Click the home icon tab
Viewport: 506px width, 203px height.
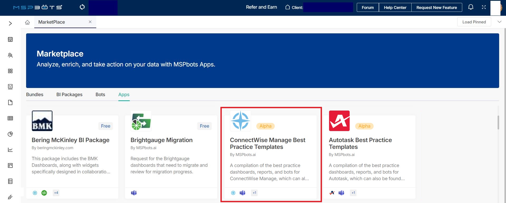27,22
